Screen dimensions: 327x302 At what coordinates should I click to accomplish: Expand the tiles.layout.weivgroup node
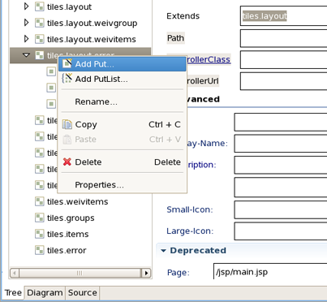point(26,23)
